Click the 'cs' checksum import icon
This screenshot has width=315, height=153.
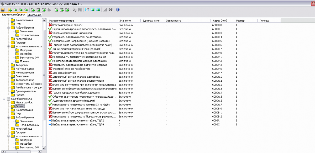click(x=56, y=10)
